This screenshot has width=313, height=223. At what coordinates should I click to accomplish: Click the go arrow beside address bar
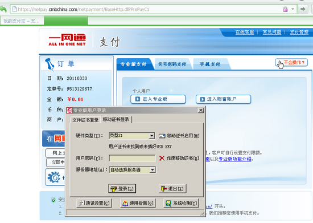pos(303,9)
